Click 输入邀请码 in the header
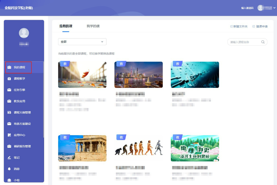The image size is (277, 185). pos(247,8)
